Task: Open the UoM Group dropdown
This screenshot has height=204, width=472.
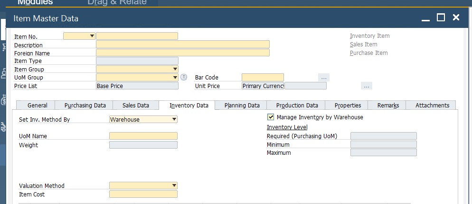Action: point(175,77)
